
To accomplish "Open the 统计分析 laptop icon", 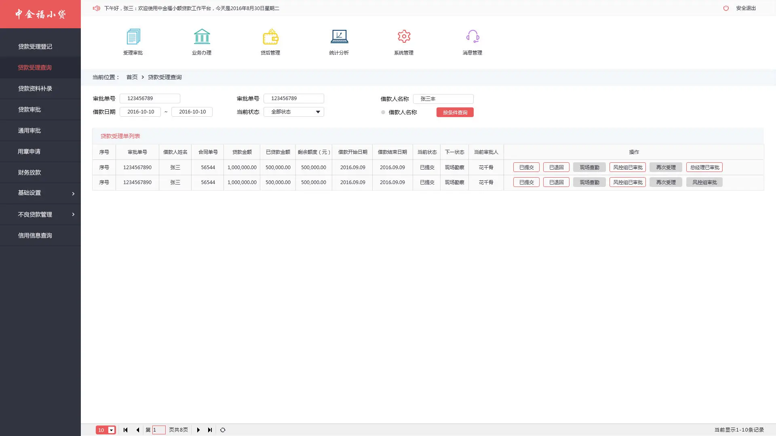I will [x=339, y=37].
